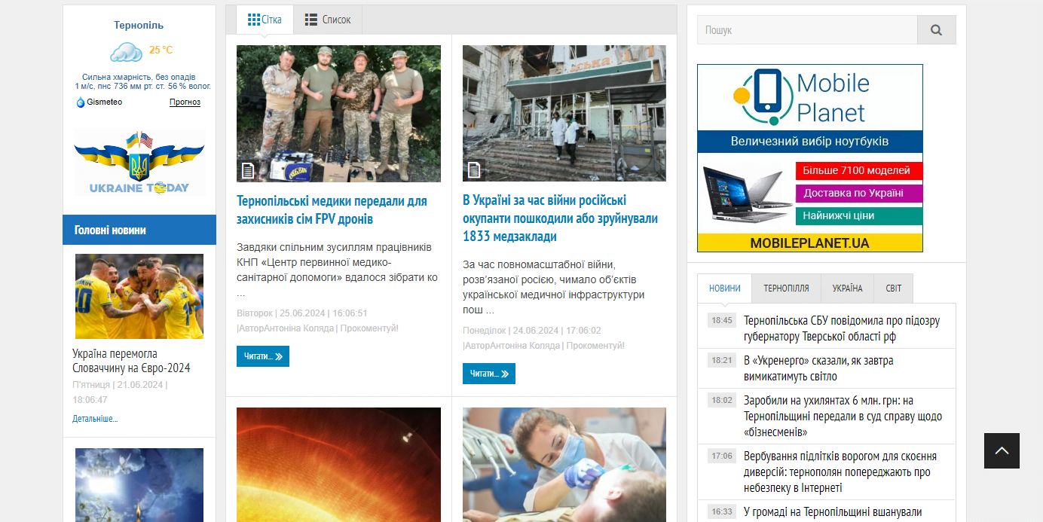Click the Gismeteo logo link
The height and width of the screenshot is (522, 1043).
tap(99, 102)
